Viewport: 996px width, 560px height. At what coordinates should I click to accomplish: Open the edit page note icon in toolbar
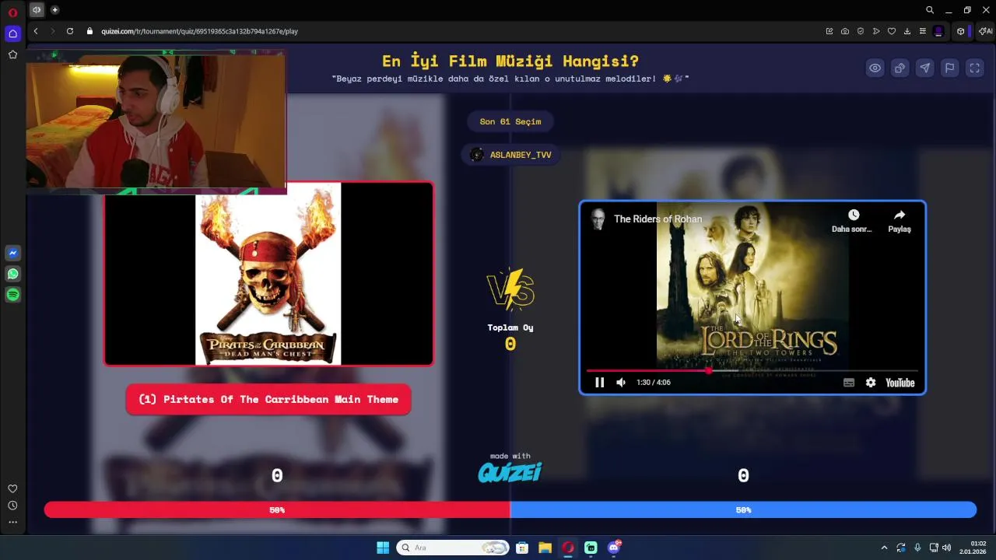829,31
